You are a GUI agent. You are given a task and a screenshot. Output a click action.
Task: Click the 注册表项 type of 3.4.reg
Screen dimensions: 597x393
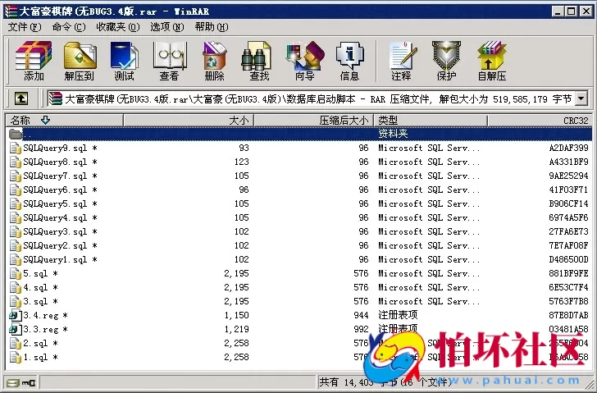pos(398,315)
